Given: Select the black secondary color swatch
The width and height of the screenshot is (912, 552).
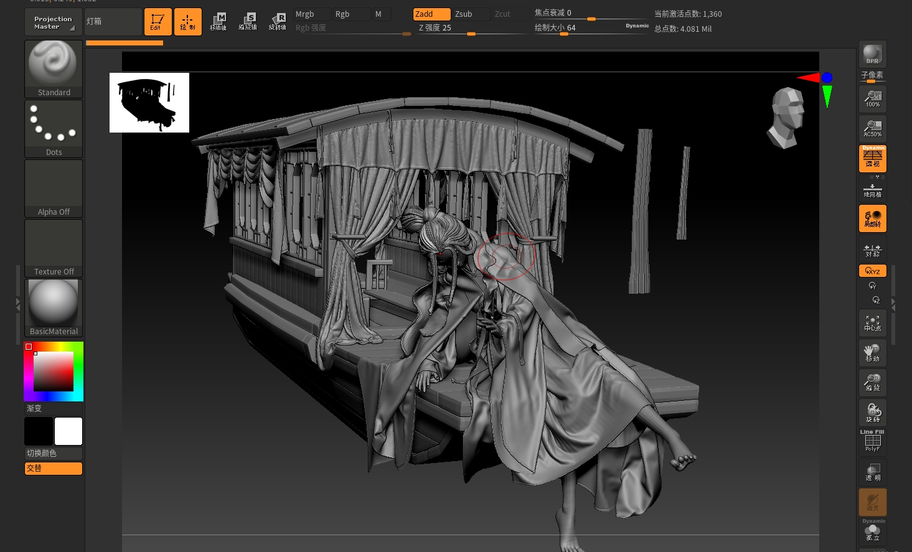Looking at the screenshot, I should pos(39,431).
